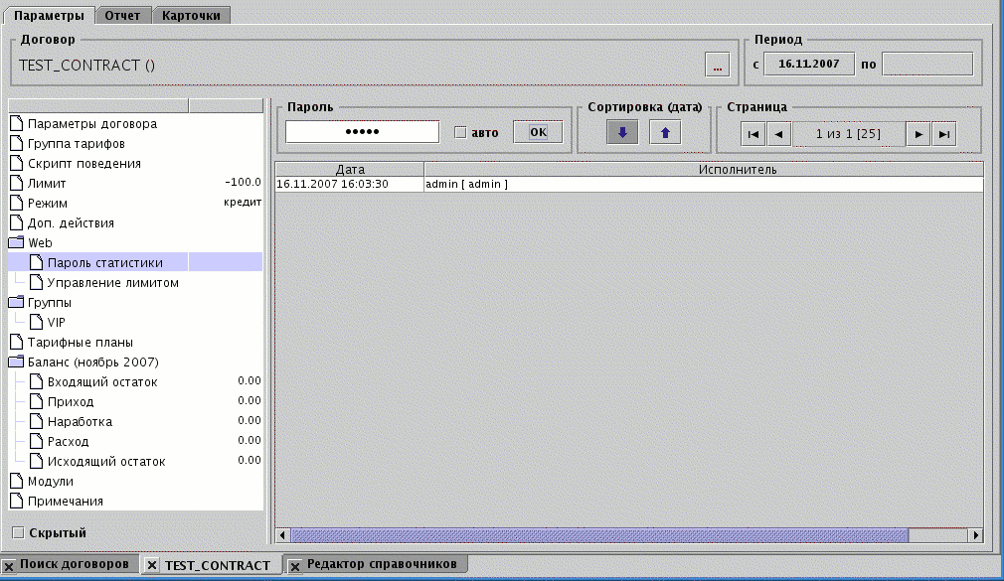Switch to the Отчет tab
This screenshot has height=581, width=1004.
(123, 15)
